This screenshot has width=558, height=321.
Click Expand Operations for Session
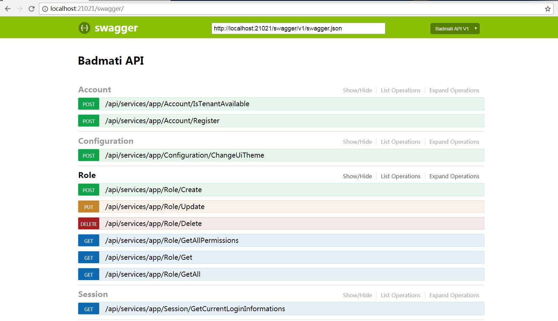[x=454, y=295]
